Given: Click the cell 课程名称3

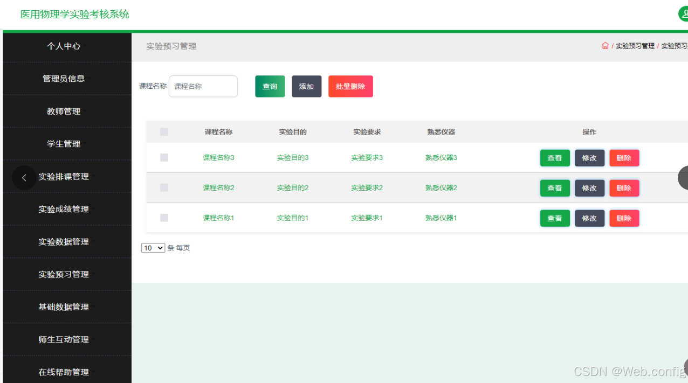Looking at the screenshot, I should pyautogui.click(x=218, y=158).
